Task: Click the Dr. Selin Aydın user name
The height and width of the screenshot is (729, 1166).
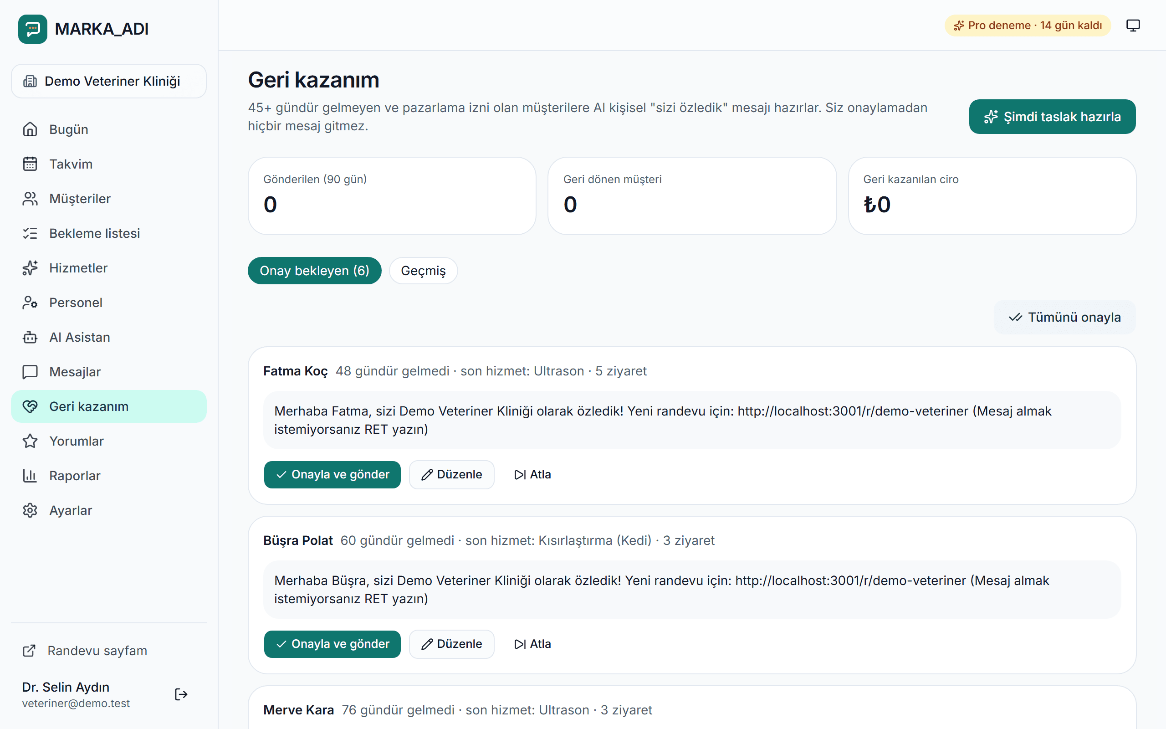Action: pos(66,687)
